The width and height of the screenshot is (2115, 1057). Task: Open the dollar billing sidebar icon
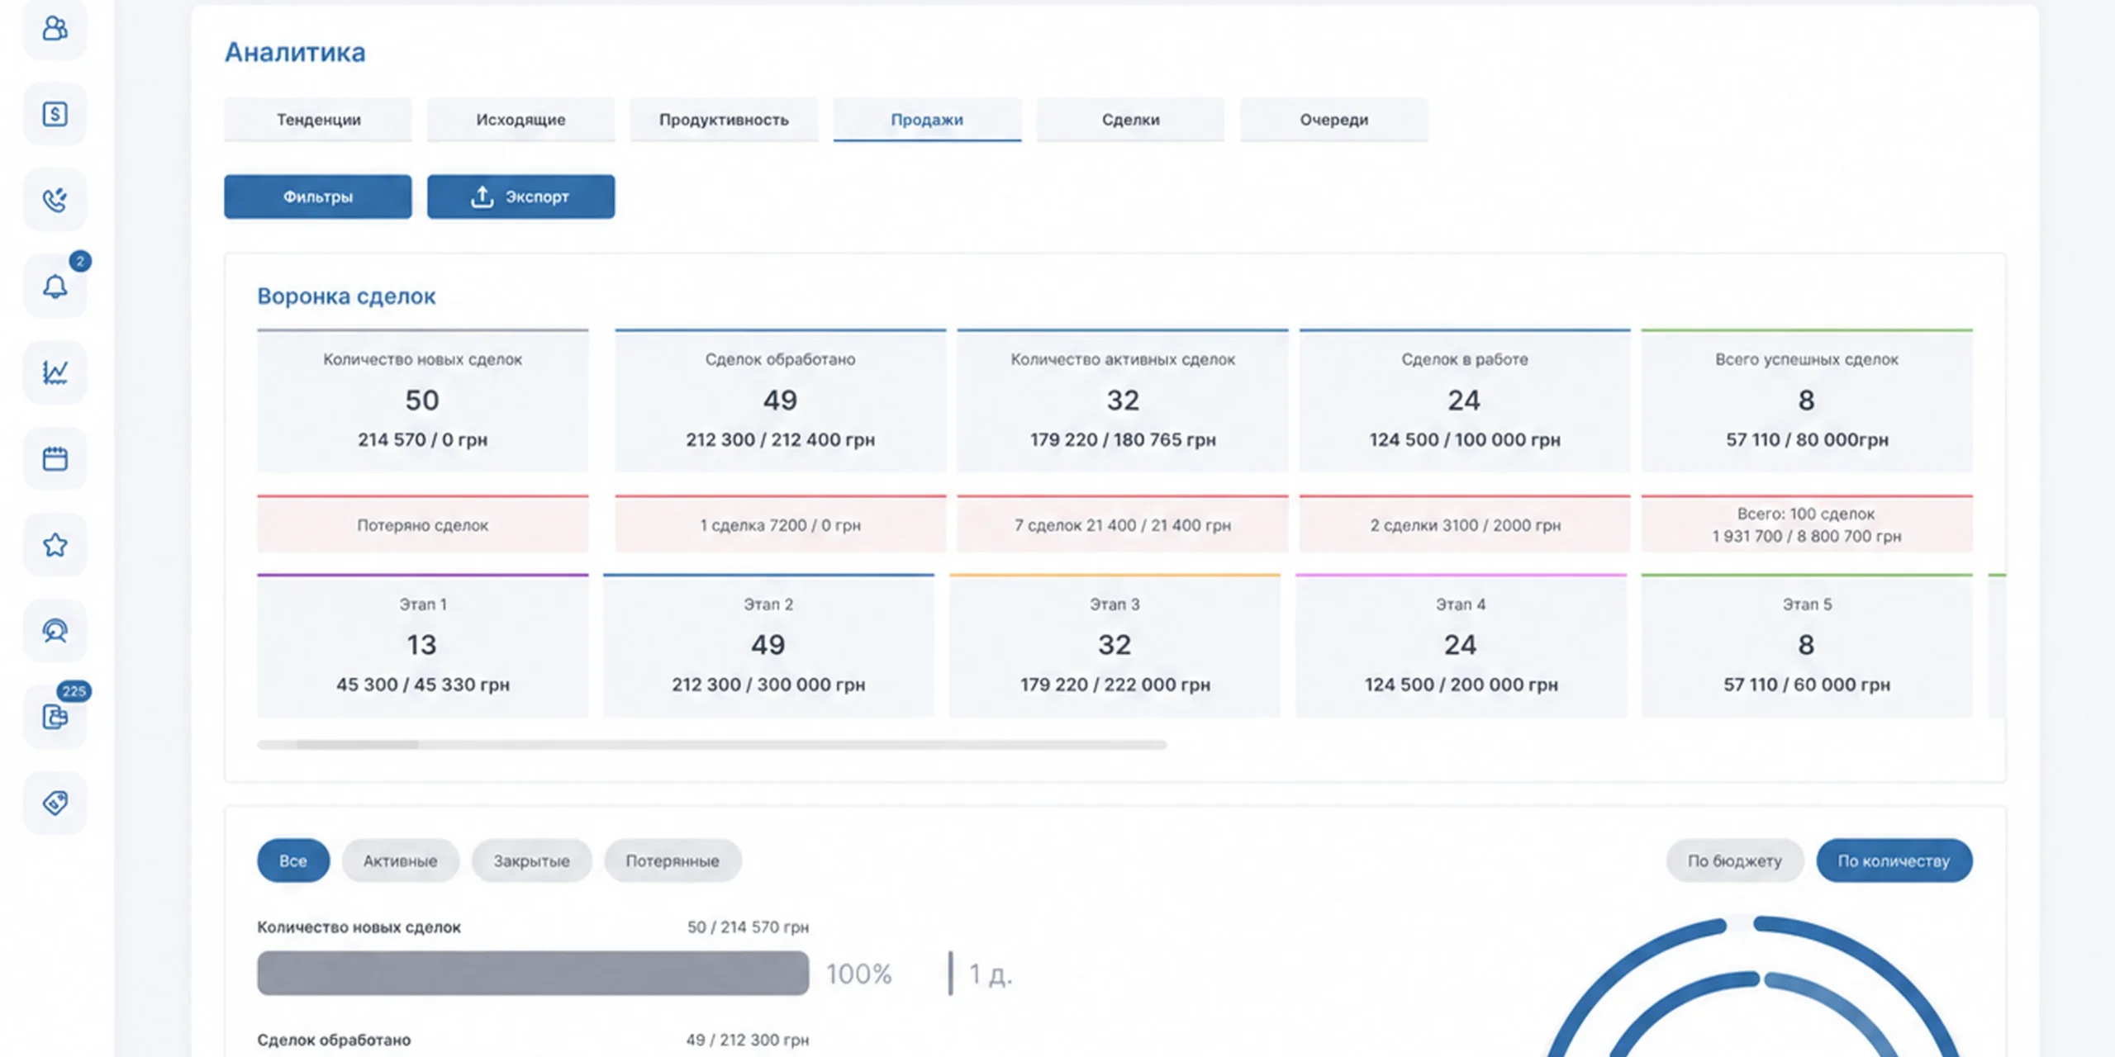coord(55,114)
